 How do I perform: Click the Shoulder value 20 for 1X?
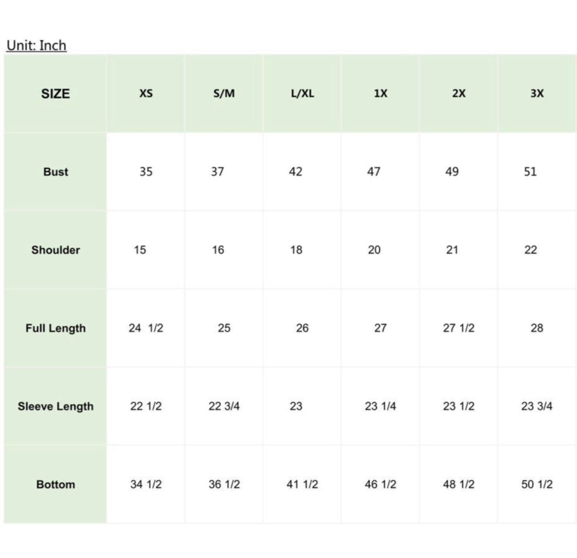tap(374, 250)
